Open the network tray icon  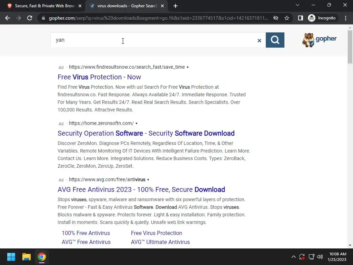point(311,257)
